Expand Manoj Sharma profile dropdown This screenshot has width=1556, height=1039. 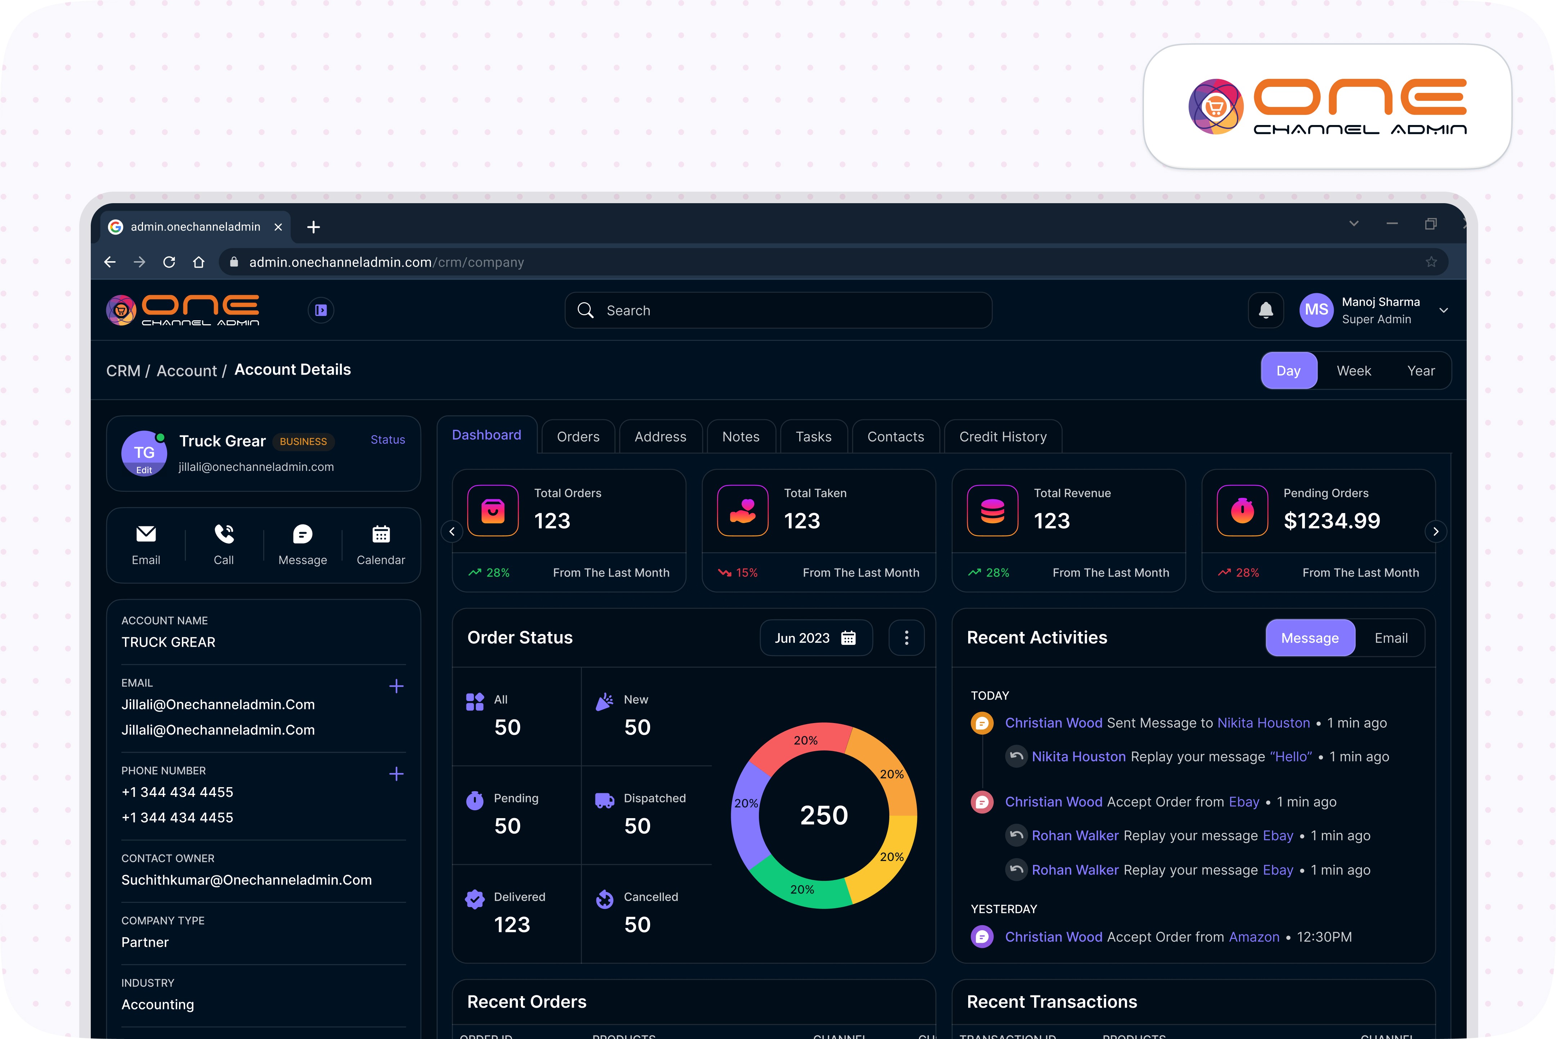1443,310
